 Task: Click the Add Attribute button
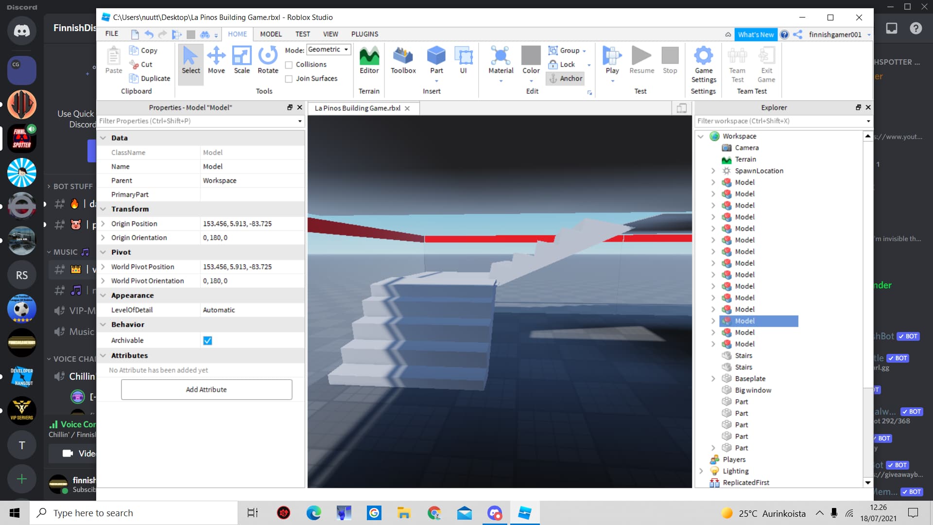(x=207, y=389)
